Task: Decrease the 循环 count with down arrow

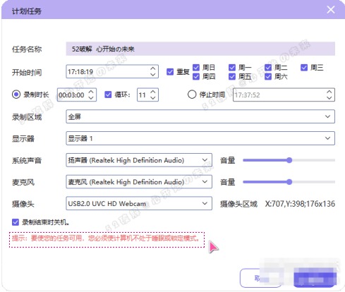Action: [153, 98]
